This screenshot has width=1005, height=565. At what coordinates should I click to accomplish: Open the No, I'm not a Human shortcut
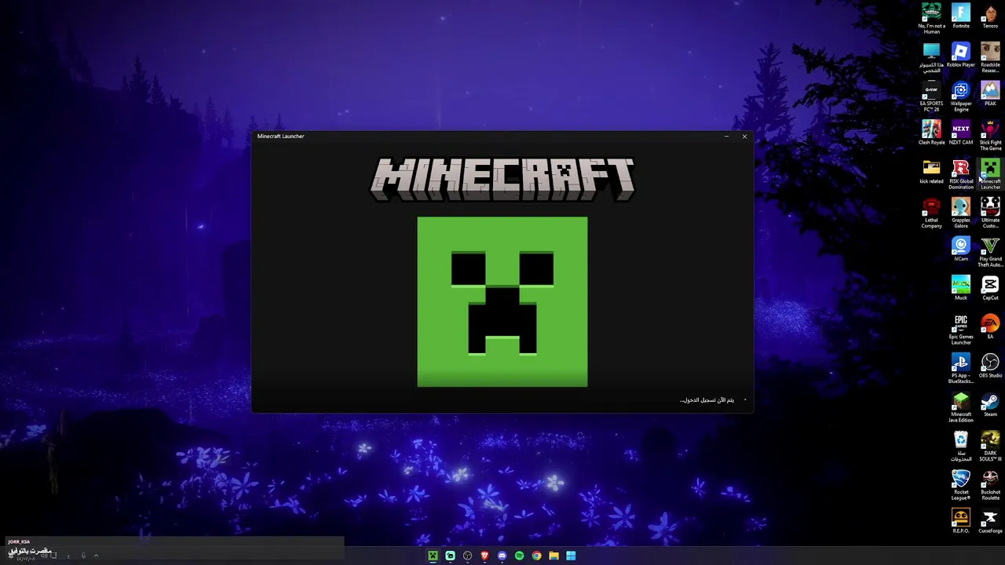click(x=931, y=18)
